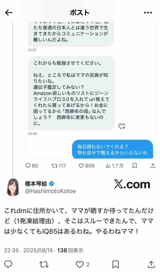The image size is (160, 272).
Task: Open replies on the quoted post (80)
Action: pos(31,166)
